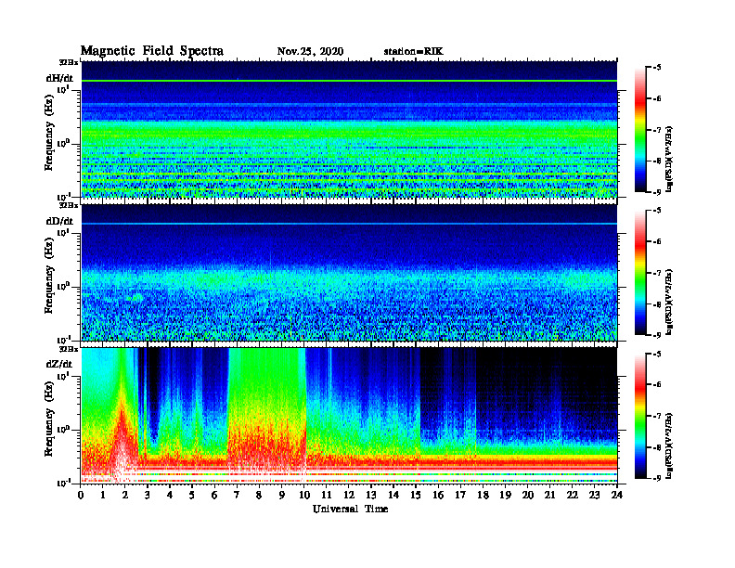Click the -7 tick on the dD/dt colorbar
This screenshot has height=568, width=735.
pos(656,273)
